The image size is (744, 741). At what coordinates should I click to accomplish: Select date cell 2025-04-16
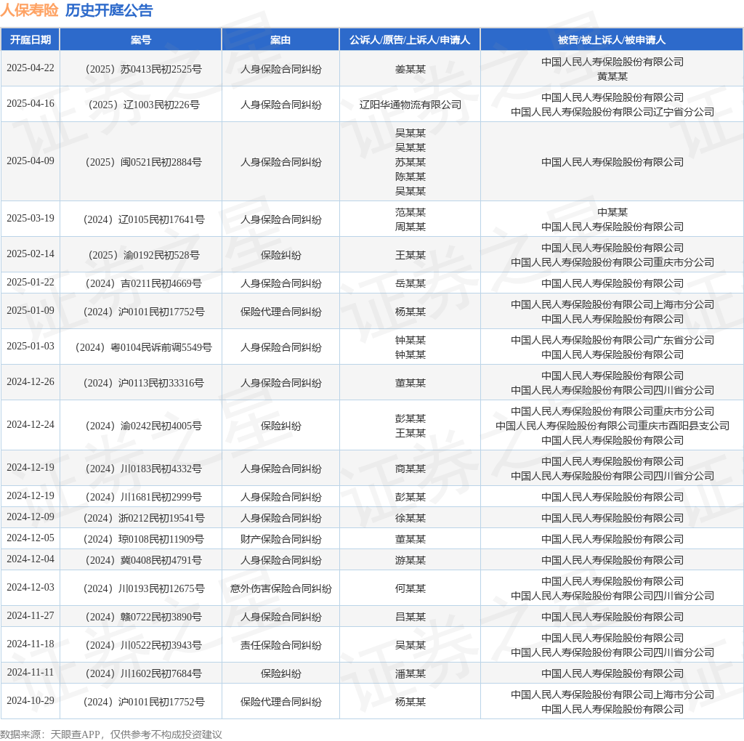point(31,103)
